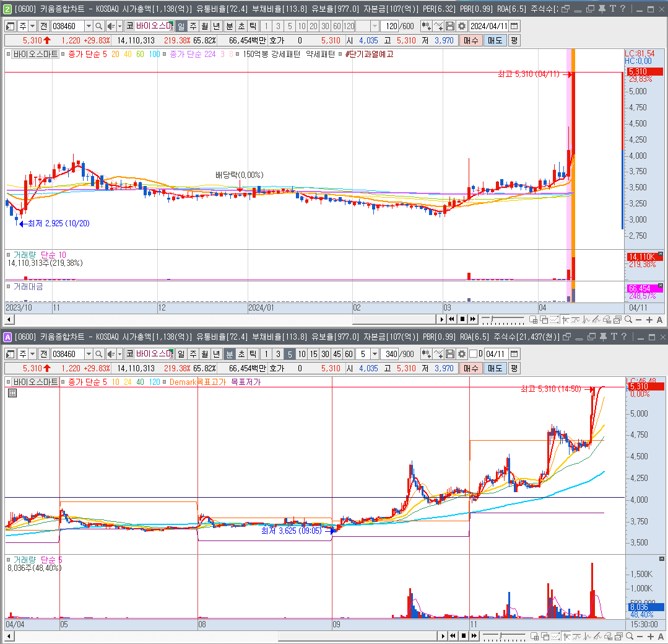668x644 pixels.
Task: Click the 매도 sell button in top chart
Action: 495,40
